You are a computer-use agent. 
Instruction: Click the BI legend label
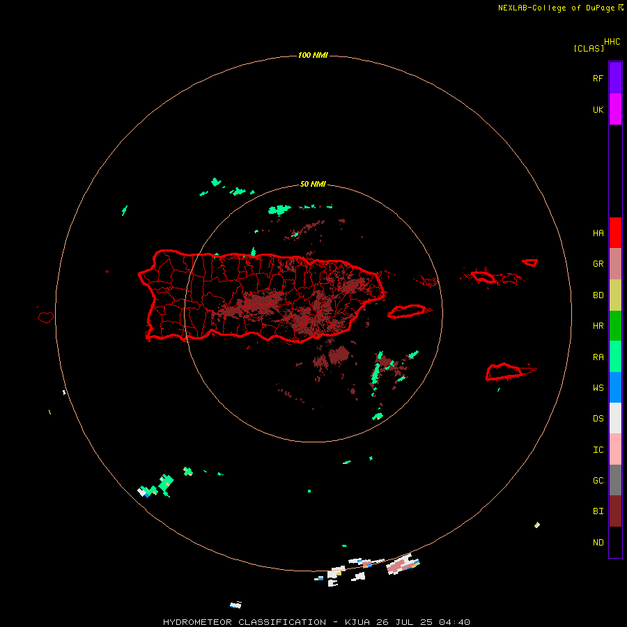[598, 511]
